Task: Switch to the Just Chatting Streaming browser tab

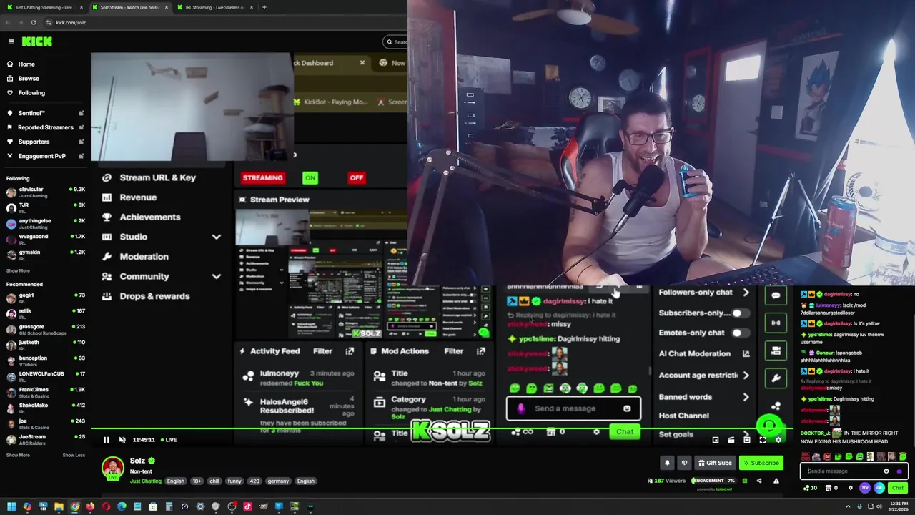Action: (x=44, y=7)
